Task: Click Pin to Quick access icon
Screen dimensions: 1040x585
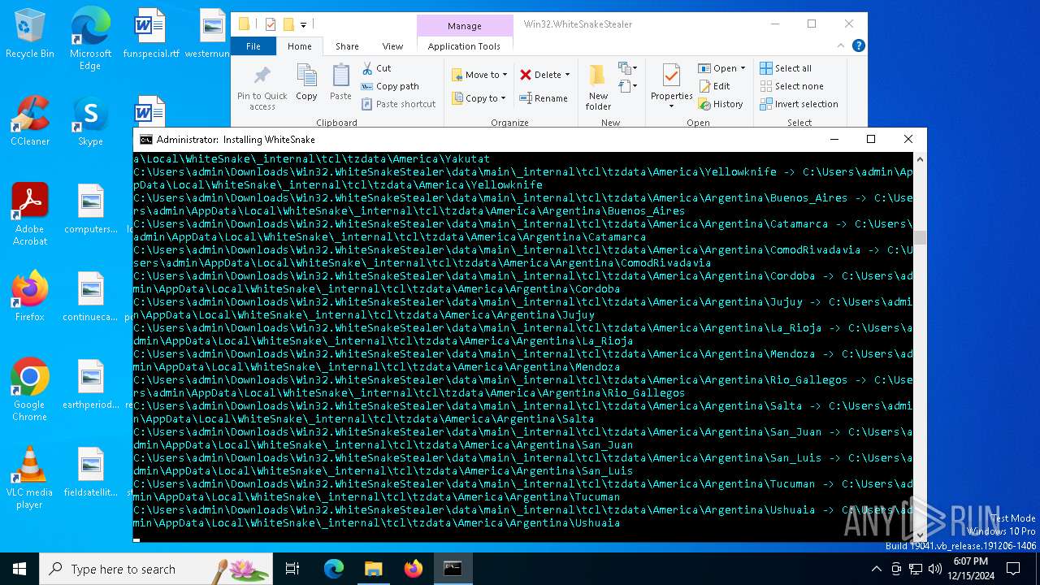Action: point(262,88)
